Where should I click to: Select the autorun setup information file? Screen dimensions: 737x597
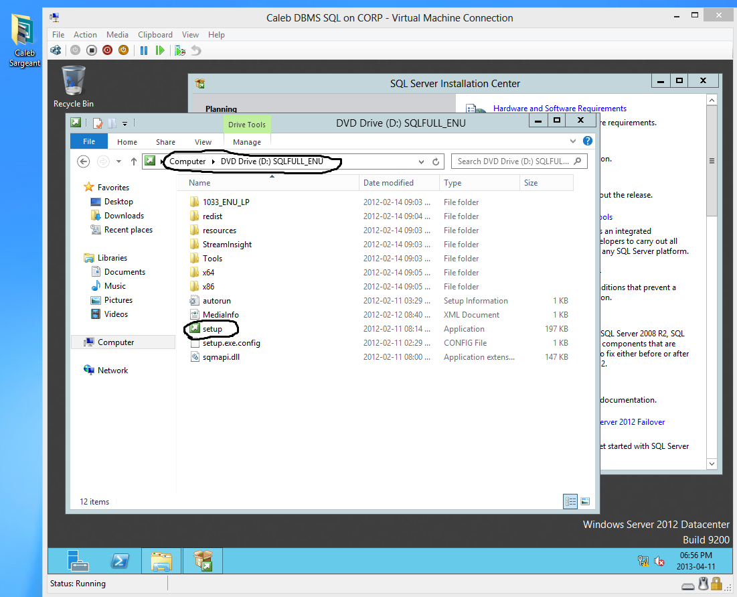coord(217,301)
